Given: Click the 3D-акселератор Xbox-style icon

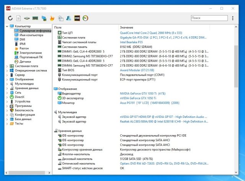Looking at the screenshot, I should click(x=60, y=98).
